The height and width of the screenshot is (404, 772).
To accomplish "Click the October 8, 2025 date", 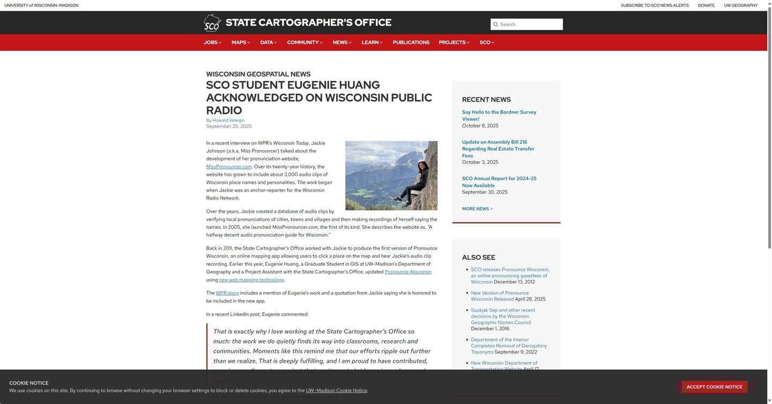I will click(x=480, y=126).
